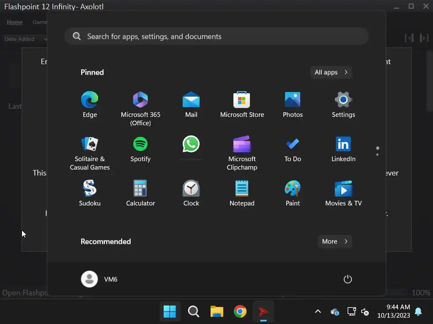Viewport: 433px width, 324px height.
Task: Open the WhatsApp icon
Action: pyautogui.click(x=191, y=144)
